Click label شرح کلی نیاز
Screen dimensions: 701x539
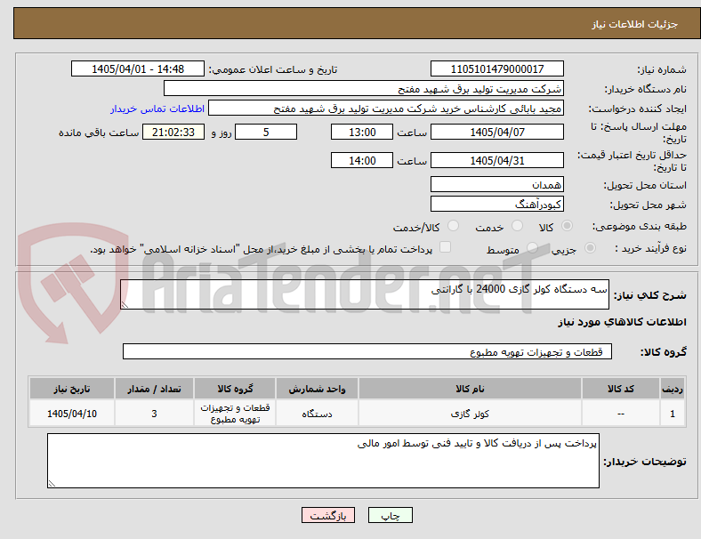coord(650,295)
